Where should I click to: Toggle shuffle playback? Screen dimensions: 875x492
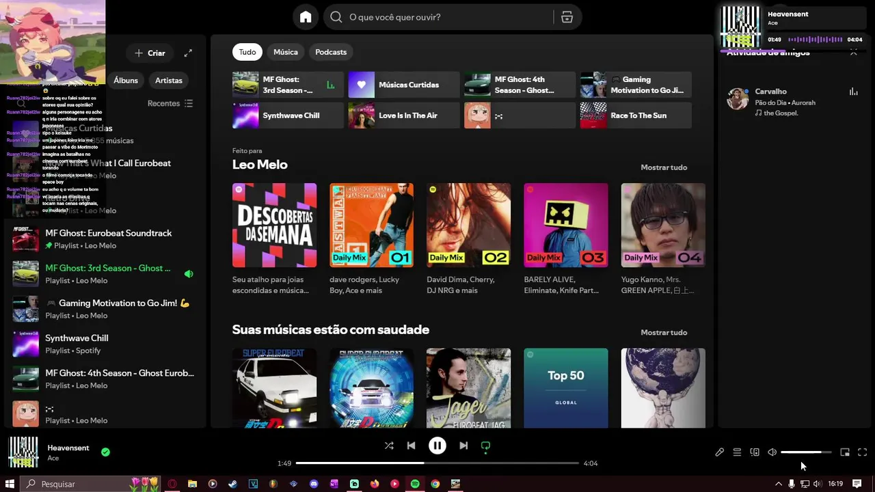[389, 446]
